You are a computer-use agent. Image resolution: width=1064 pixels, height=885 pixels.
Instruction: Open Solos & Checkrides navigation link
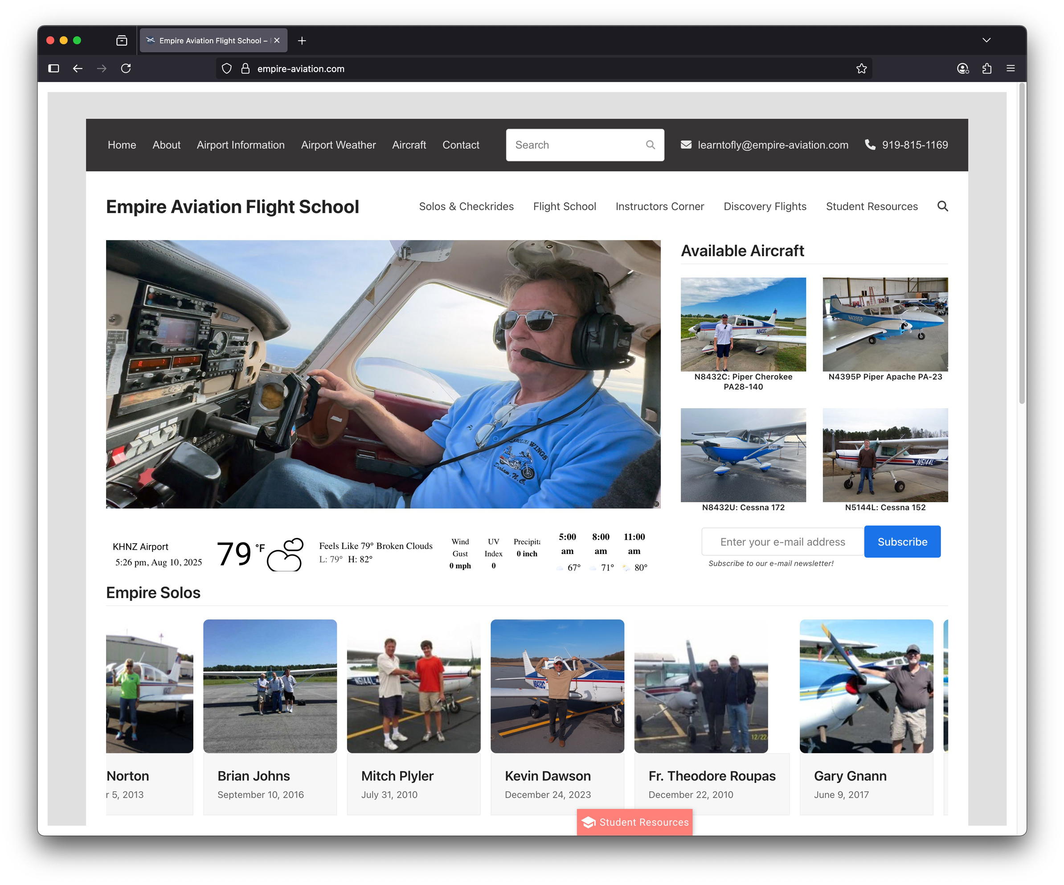coord(466,206)
